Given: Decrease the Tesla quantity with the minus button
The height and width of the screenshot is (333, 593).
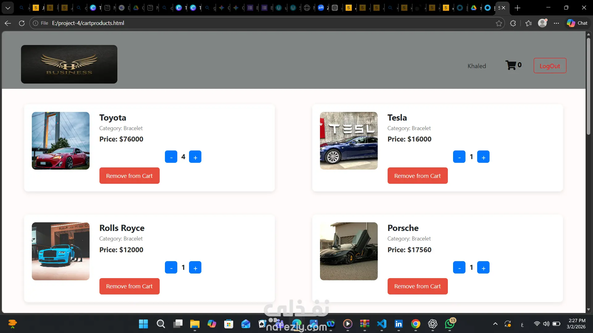Looking at the screenshot, I should 459,157.
